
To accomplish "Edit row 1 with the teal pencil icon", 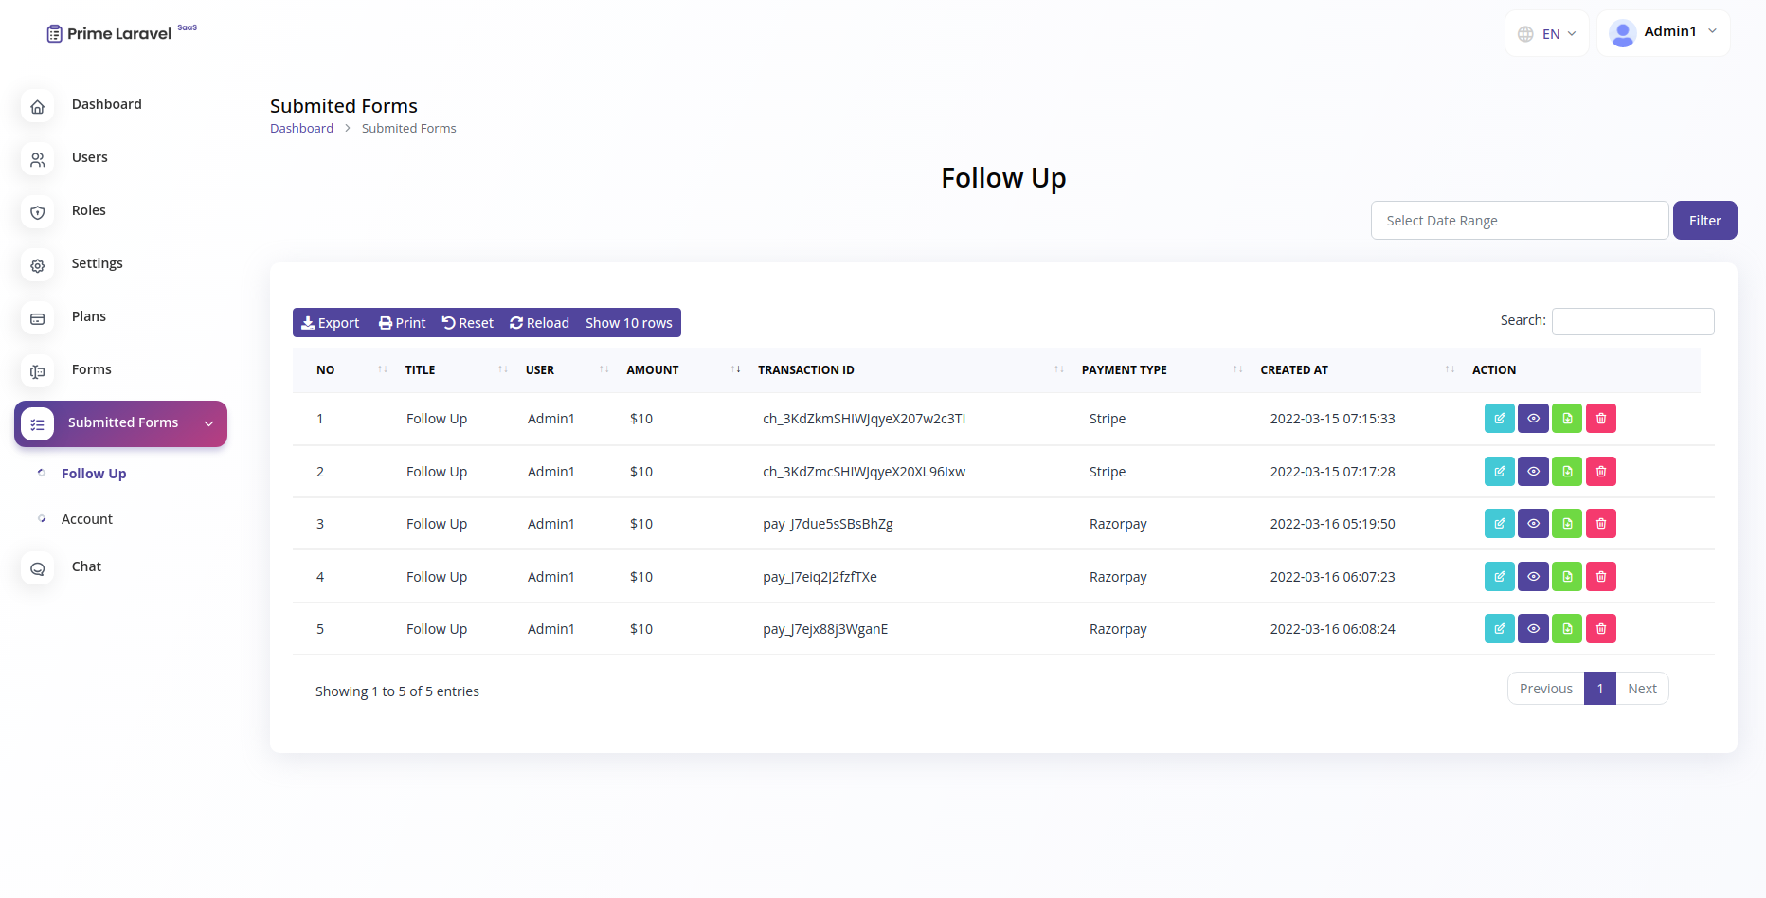I will pyautogui.click(x=1499, y=418).
